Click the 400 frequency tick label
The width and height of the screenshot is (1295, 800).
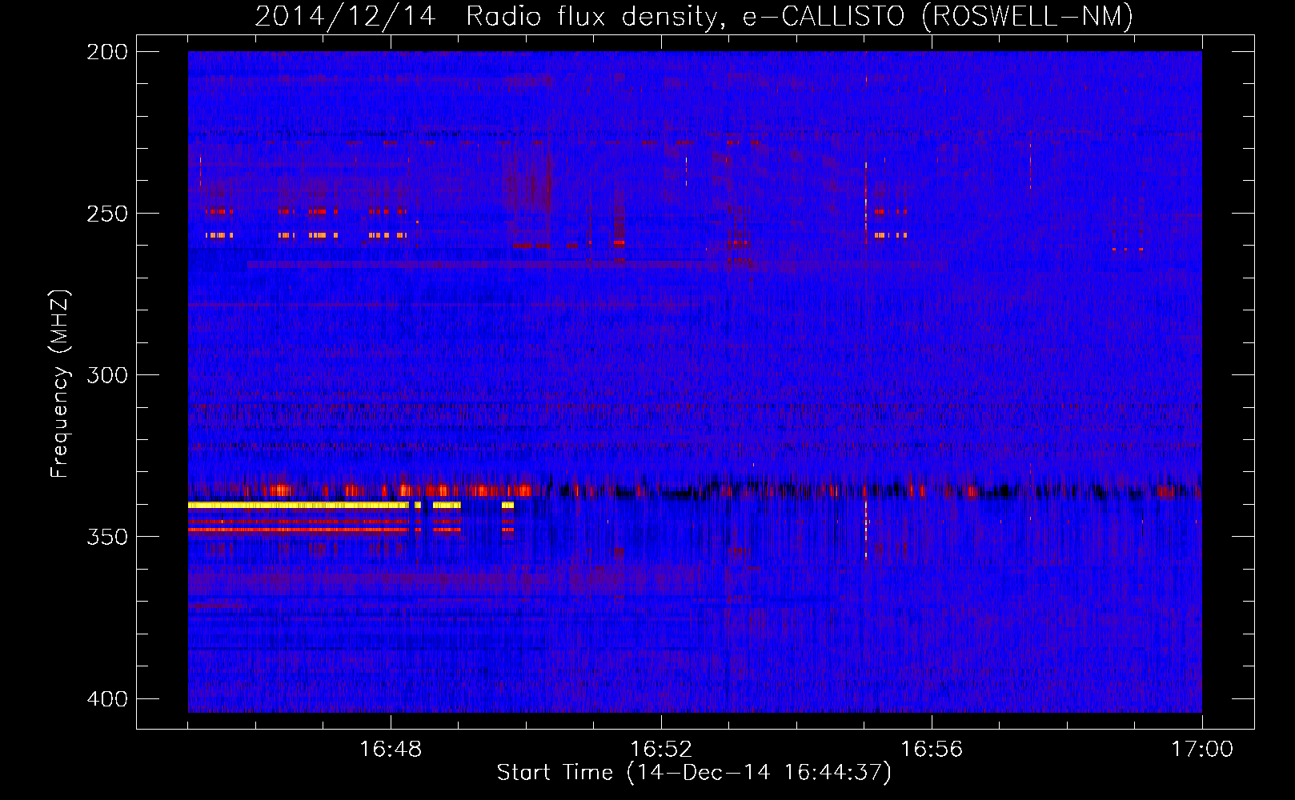(107, 698)
